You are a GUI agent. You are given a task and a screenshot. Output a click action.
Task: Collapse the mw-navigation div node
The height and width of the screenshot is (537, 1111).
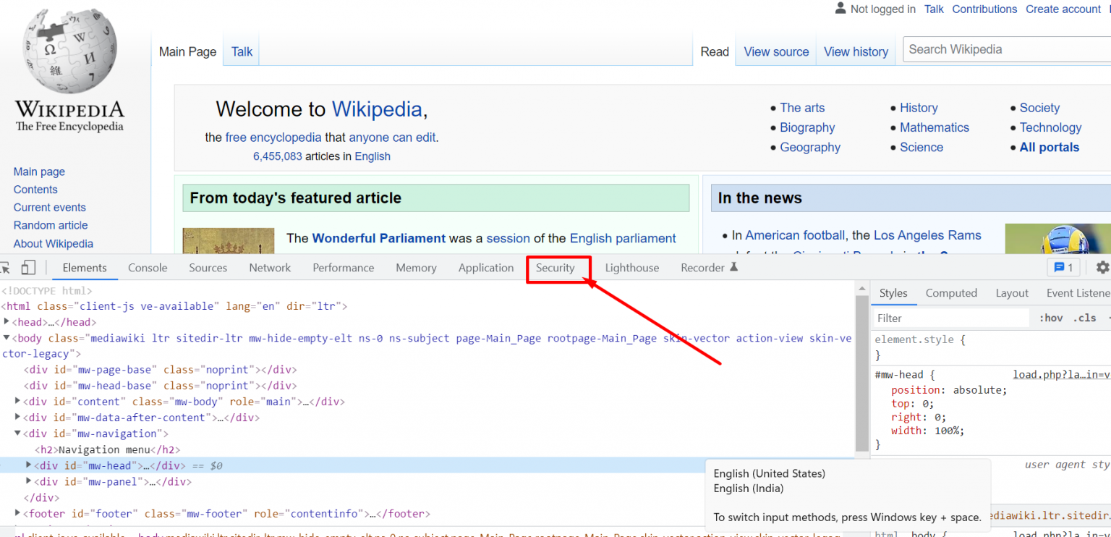click(17, 434)
